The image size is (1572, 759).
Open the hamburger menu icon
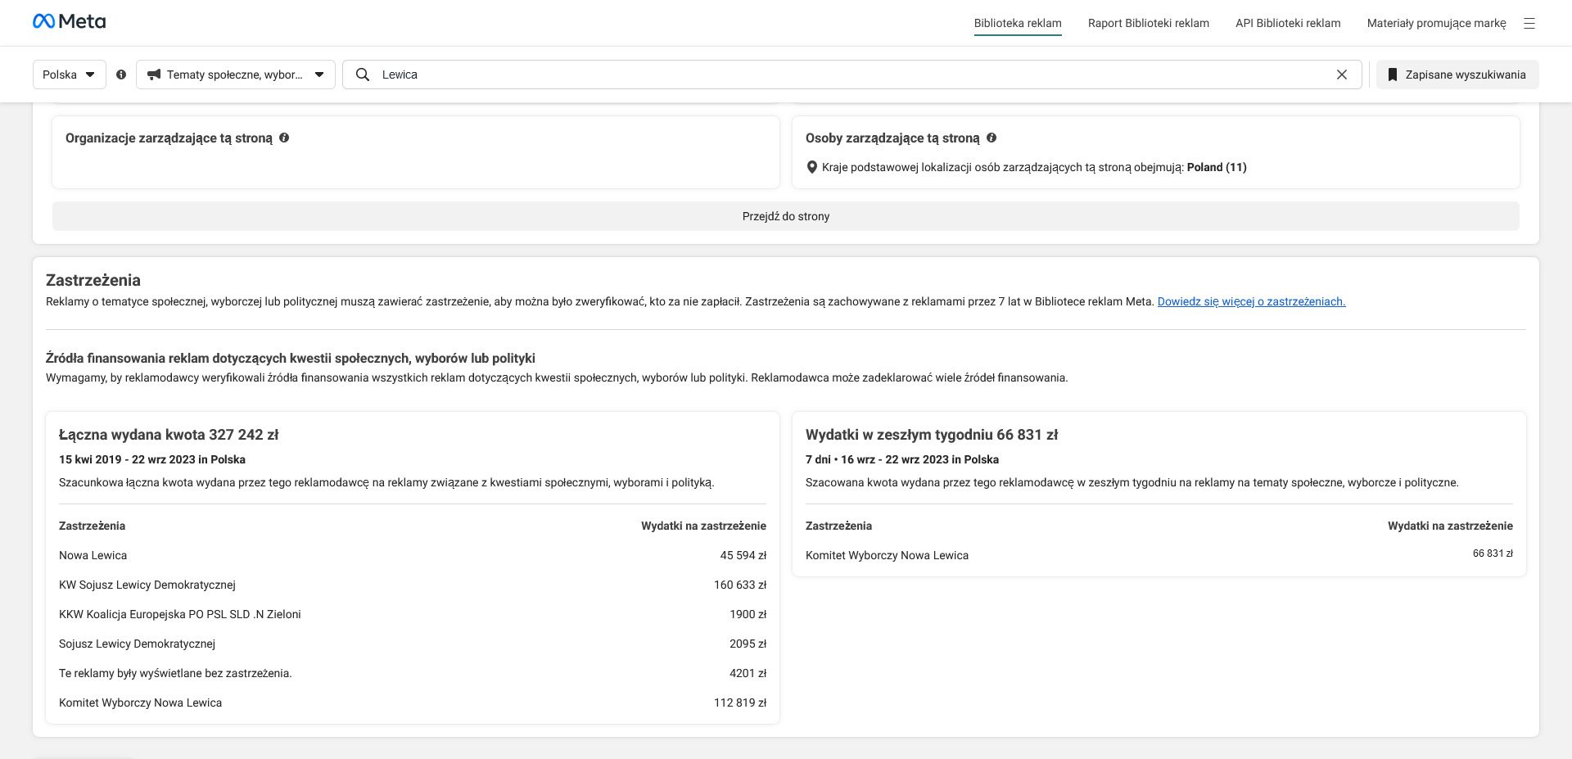click(x=1529, y=24)
